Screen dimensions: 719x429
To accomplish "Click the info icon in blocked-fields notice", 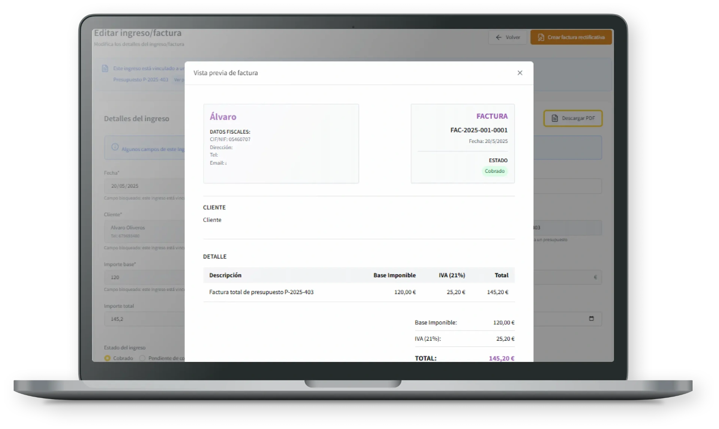I will (115, 147).
